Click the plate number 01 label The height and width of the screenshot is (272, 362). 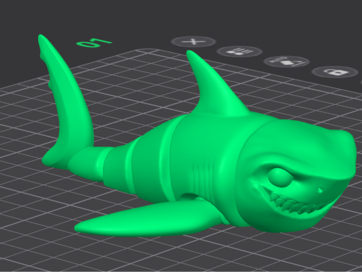tap(94, 43)
